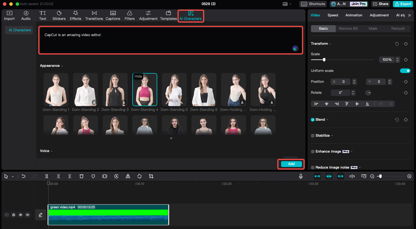The width and height of the screenshot is (416, 229).
Task: Click the Crop icon in timeline toolbar
Action: tap(151, 176)
